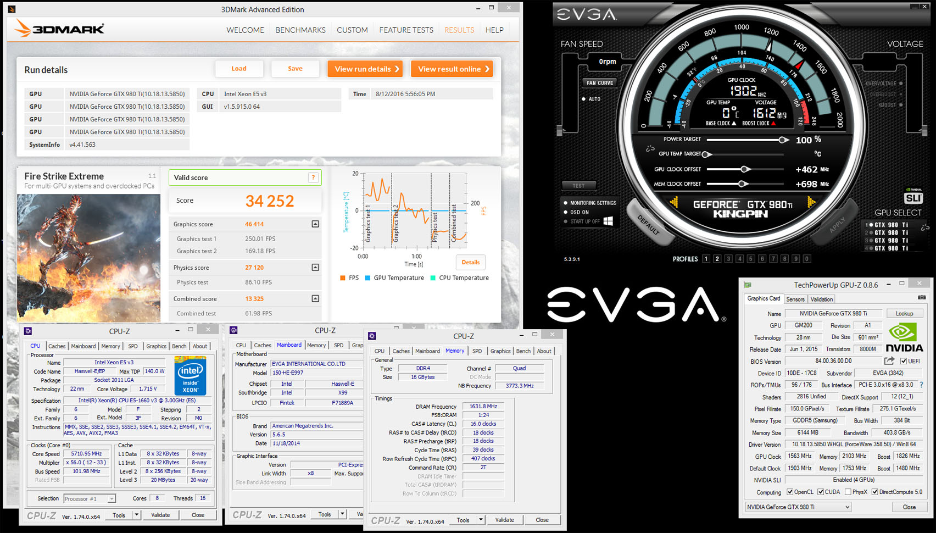Click the CPU-Z title icon in the Mainboard window
This screenshot has height=533, width=936.
[234, 330]
